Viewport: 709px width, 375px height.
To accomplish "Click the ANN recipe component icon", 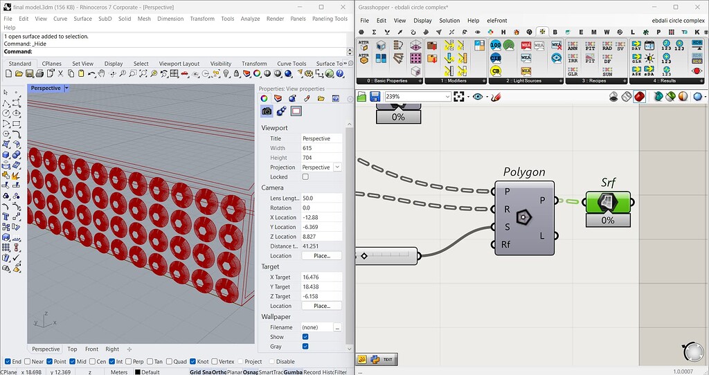I will click(x=573, y=45).
